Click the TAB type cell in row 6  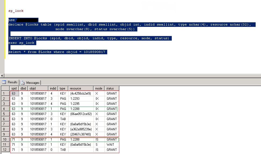point(63,119)
